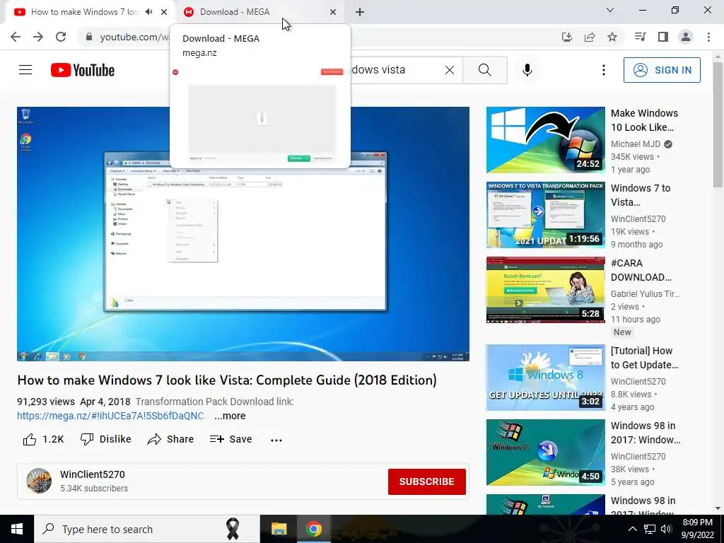
Task: Click 'Gabriel Yulius Tir...' channel name
Action: [645, 293]
